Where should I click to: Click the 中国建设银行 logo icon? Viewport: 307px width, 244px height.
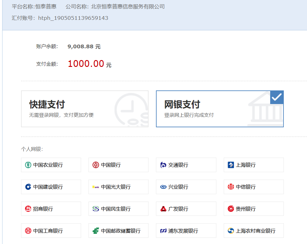(x=28, y=187)
